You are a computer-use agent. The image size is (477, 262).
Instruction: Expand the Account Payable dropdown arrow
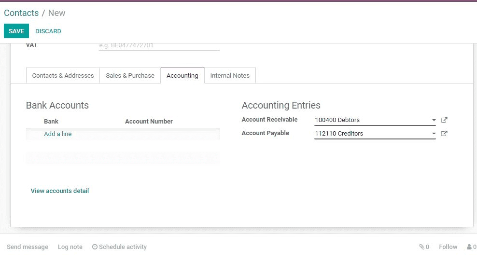(434, 134)
